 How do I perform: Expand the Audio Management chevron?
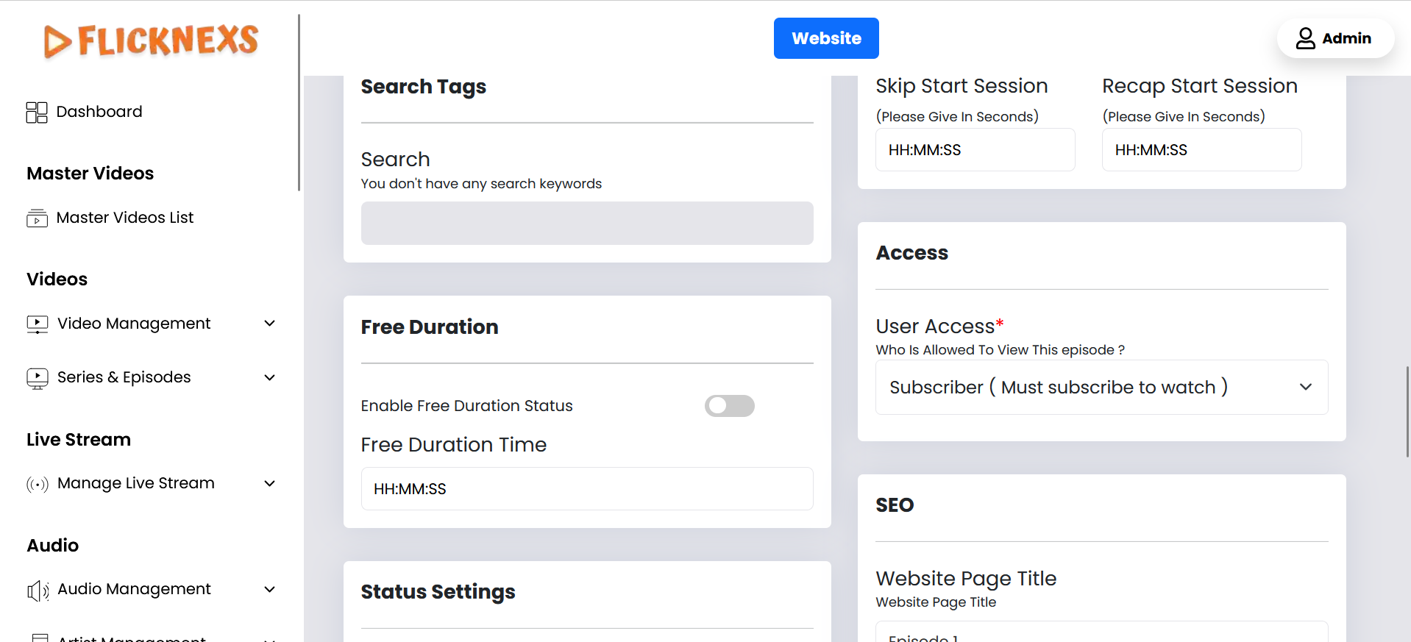coord(269,589)
